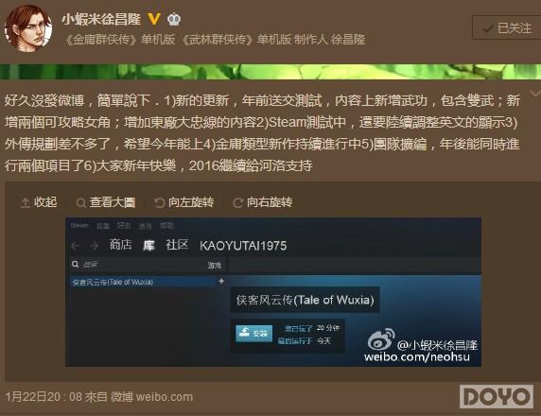The width and height of the screenshot is (541, 416).
Task: Expand the post options chevron
Action: pyautogui.click(x=535, y=94)
